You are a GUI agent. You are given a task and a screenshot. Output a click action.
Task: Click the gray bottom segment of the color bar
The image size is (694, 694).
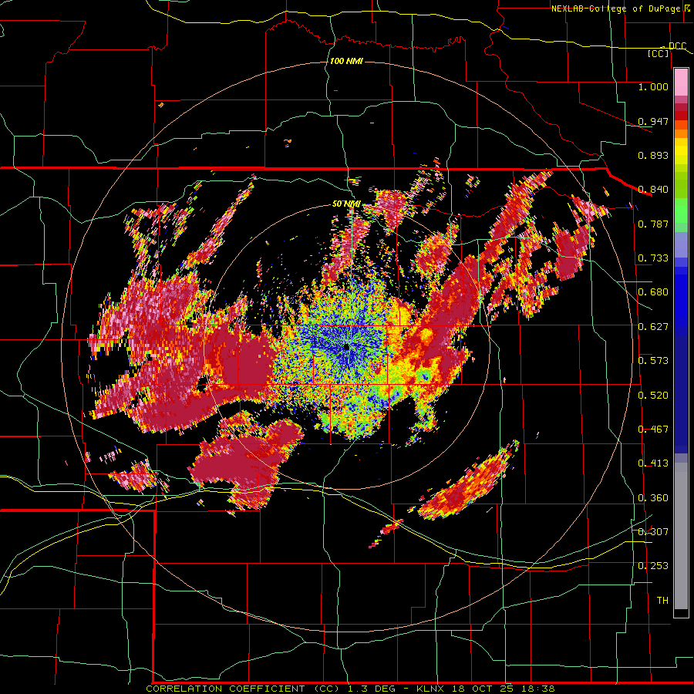click(x=681, y=536)
